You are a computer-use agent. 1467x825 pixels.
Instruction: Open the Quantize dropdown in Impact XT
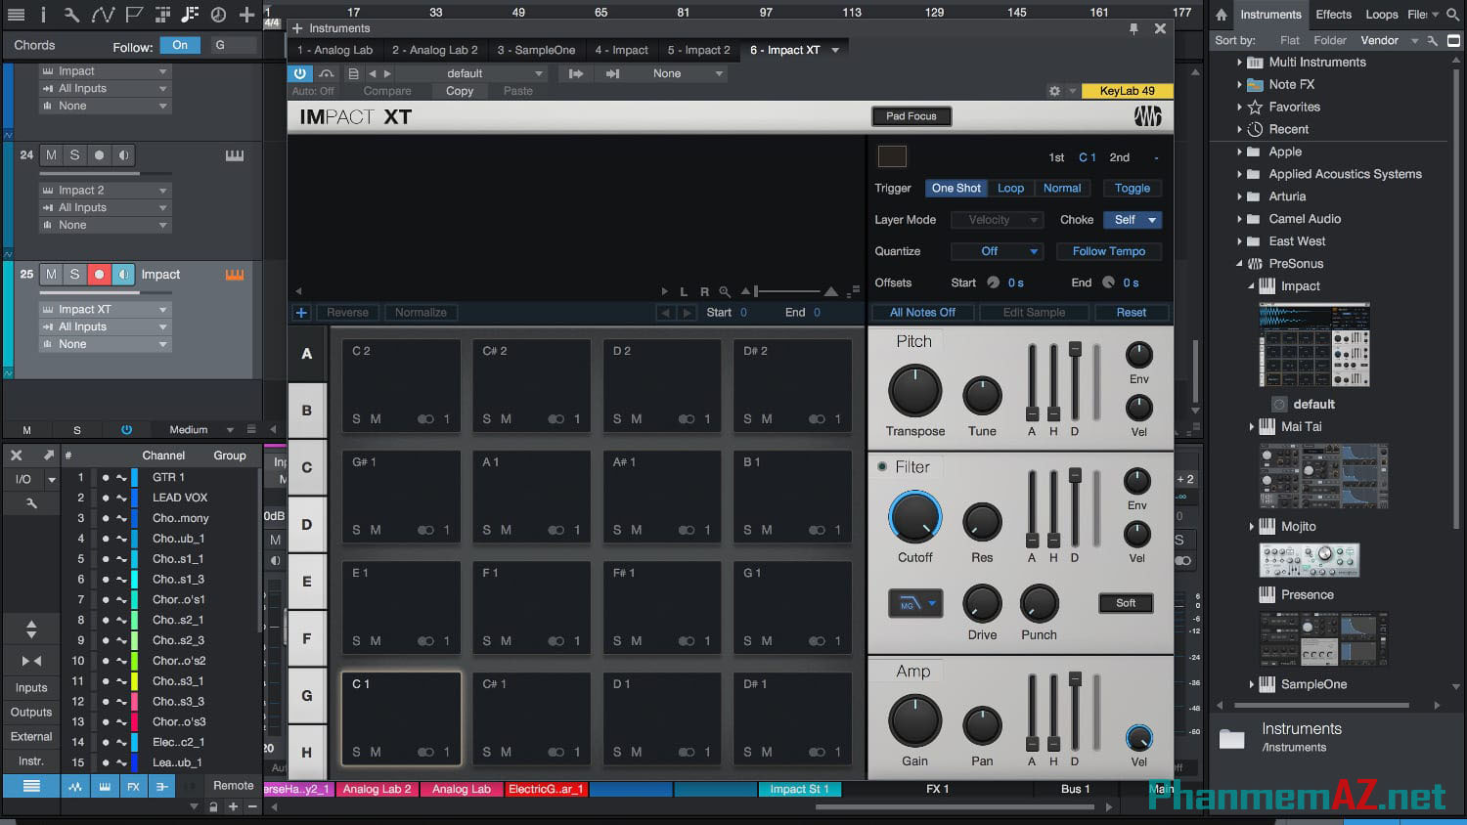997,251
